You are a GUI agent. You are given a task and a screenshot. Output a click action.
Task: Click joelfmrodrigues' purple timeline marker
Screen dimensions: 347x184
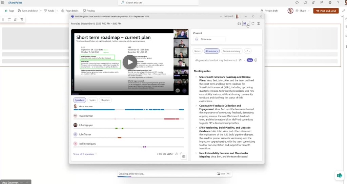coord(145,147)
